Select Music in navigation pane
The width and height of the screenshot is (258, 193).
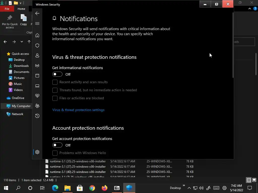(x=15, y=84)
